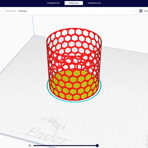Select the red honeycomb cylinder model
Image resolution: width=148 pixels, height=148 pixels.
point(74,64)
